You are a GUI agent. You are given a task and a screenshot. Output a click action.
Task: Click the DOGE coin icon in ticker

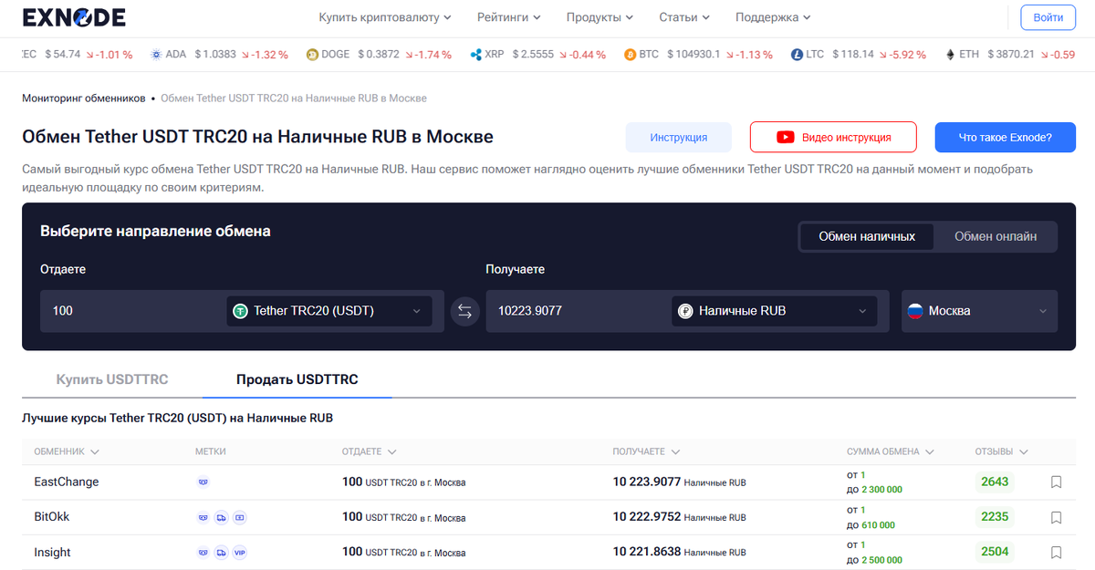(312, 55)
